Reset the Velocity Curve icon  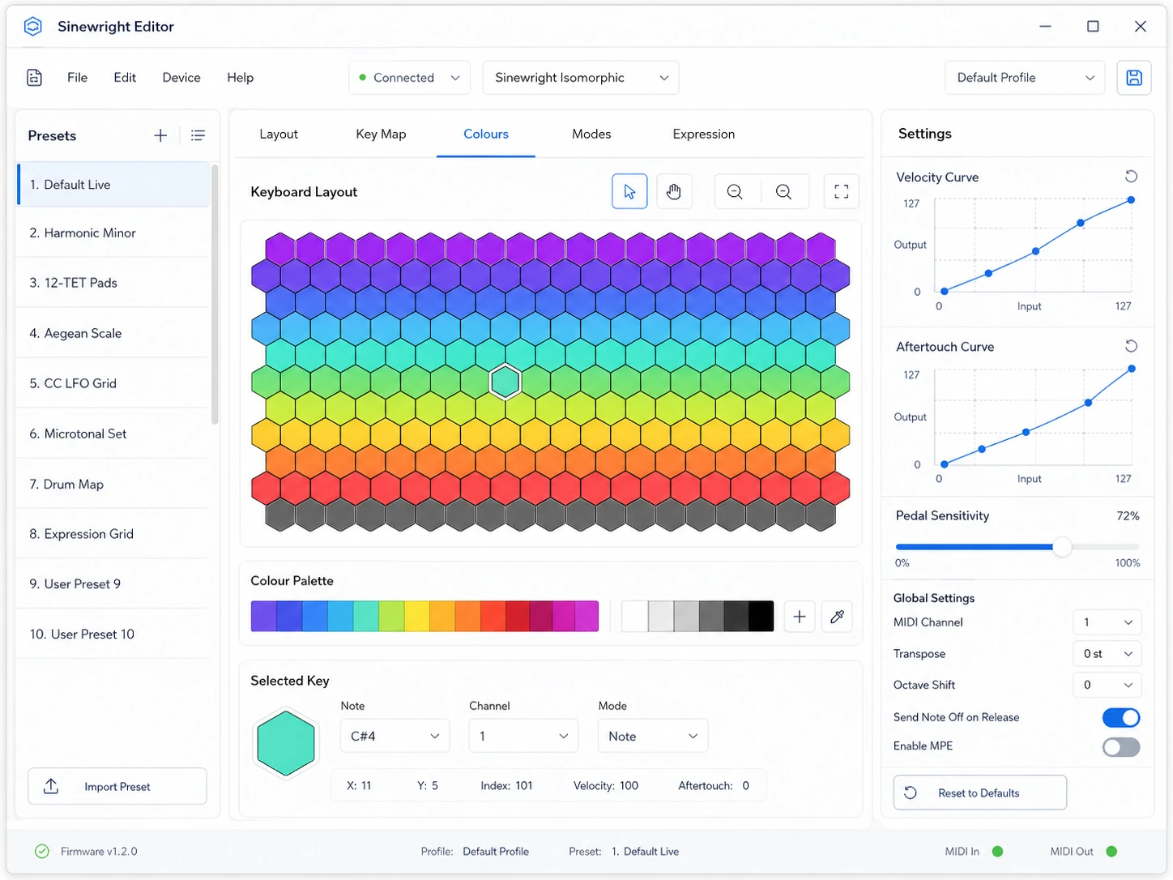(1131, 177)
